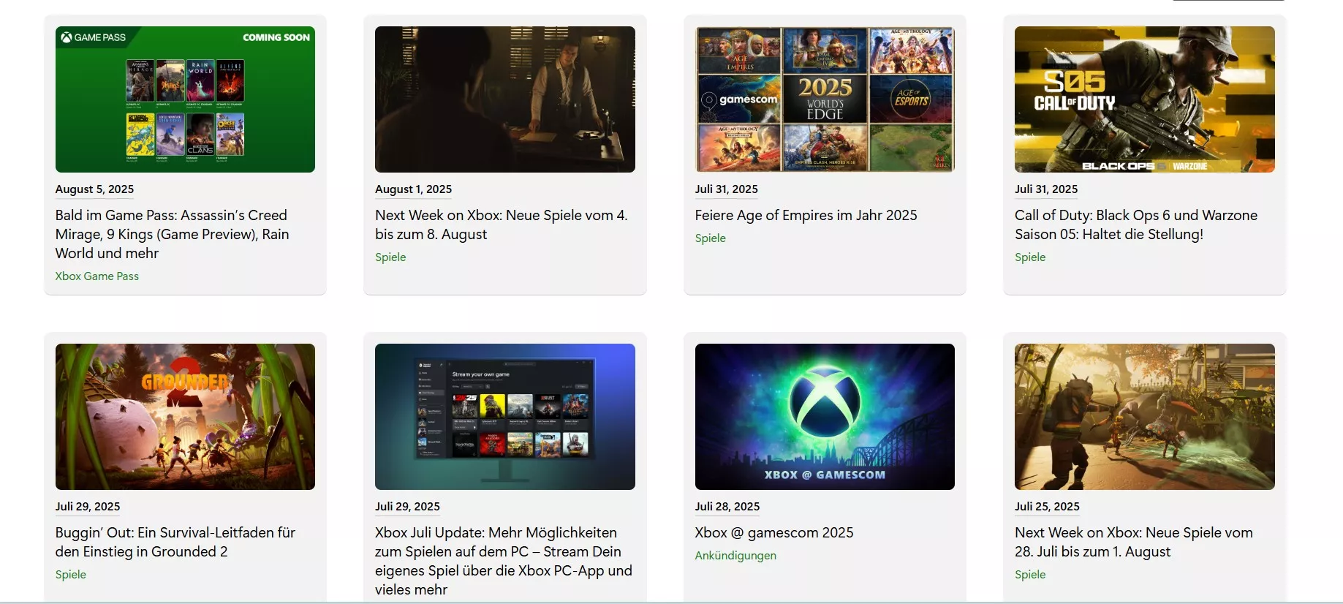Open 'Bald im Game Pass: Assassin's Creed Mirage' article
This screenshot has width=1343, height=604.
click(x=172, y=234)
